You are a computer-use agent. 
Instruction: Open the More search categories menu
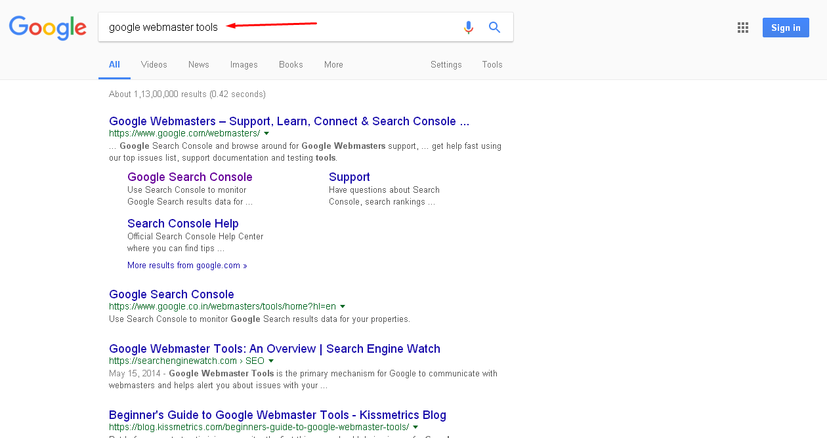pyautogui.click(x=333, y=65)
